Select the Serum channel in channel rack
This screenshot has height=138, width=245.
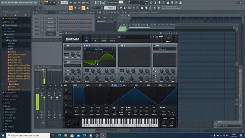[x=51, y=34]
